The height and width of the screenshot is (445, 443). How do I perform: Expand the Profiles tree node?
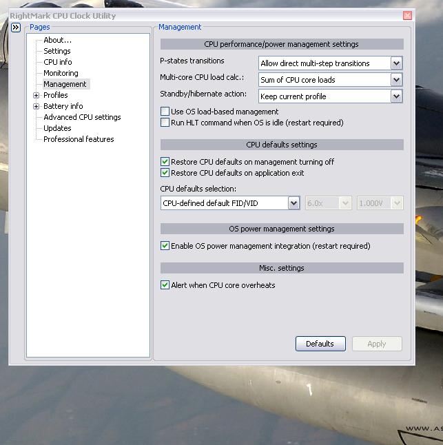[36, 95]
